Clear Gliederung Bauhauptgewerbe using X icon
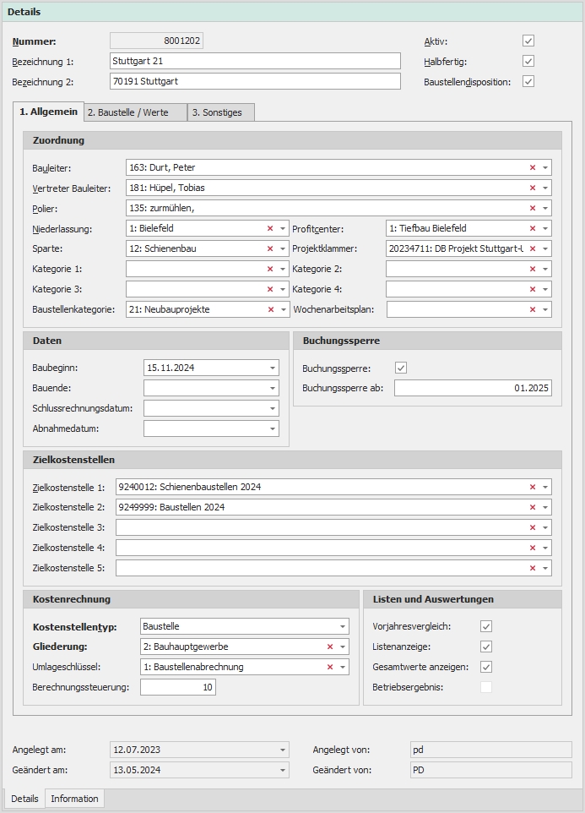585x813 pixels. [x=330, y=647]
